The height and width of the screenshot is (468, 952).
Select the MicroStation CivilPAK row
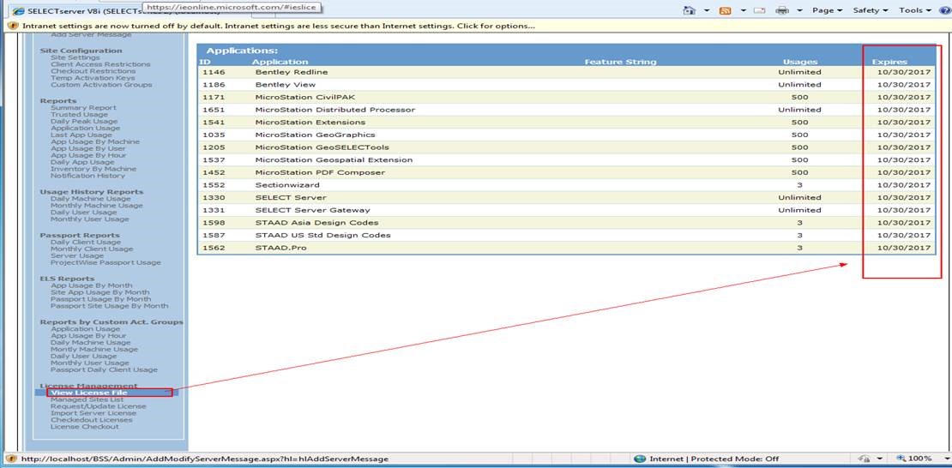pos(566,97)
